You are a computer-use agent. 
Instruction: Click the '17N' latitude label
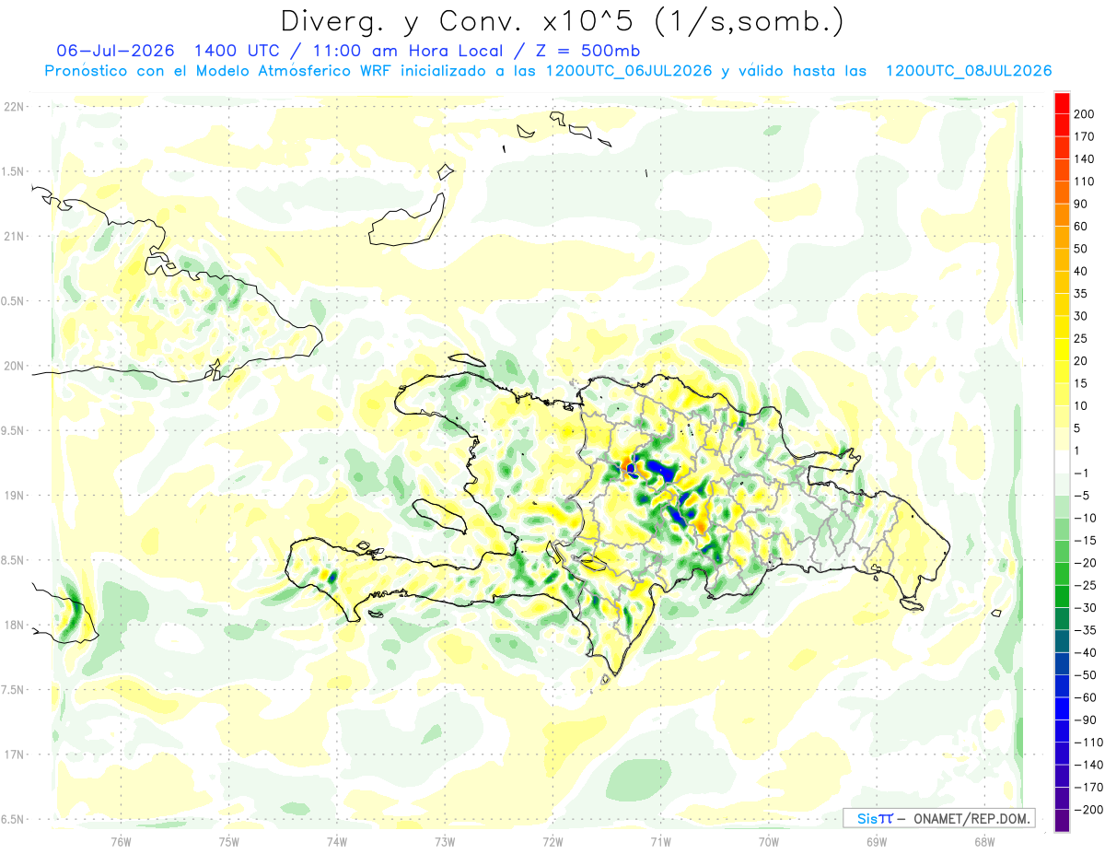pyautogui.click(x=13, y=755)
